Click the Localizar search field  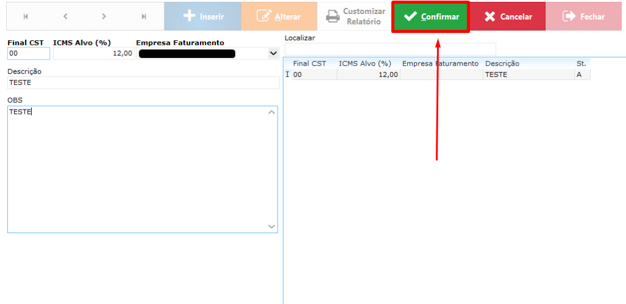click(390, 49)
